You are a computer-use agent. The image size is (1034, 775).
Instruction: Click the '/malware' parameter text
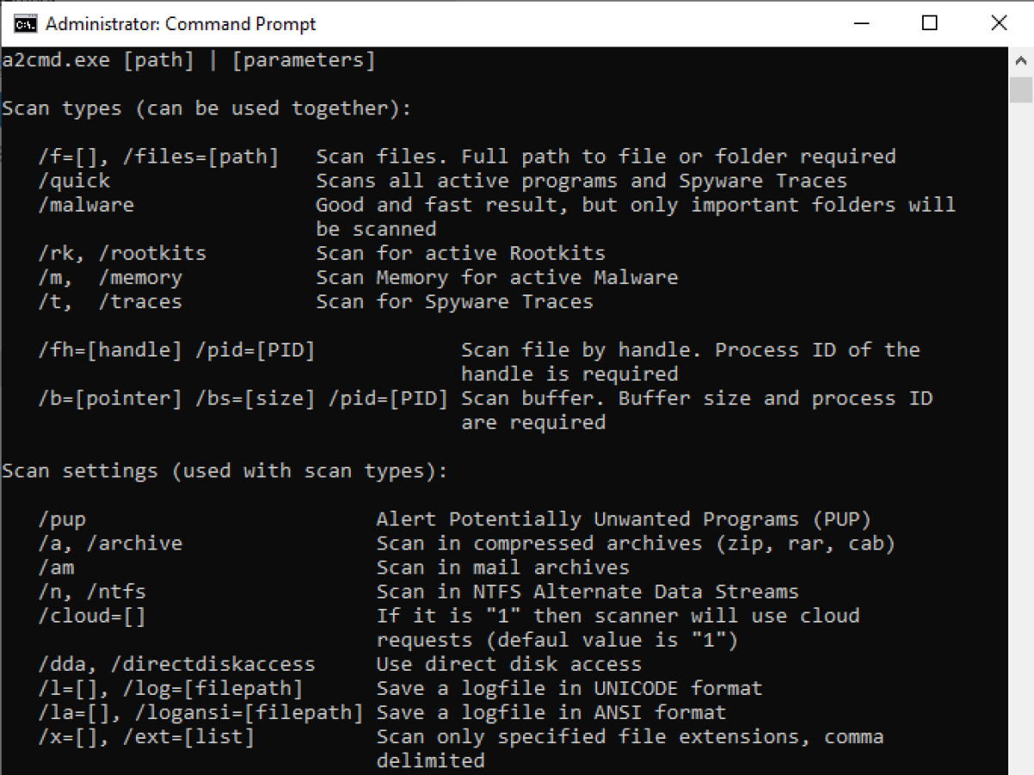86,205
